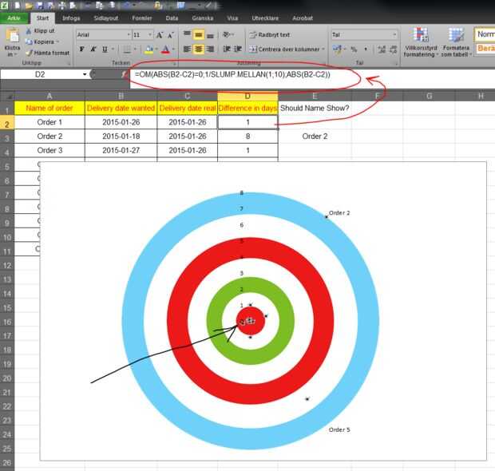Open the Name Box dropdown arrow
The width and height of the screenshot is (495, 471).
(x=85, y=74)
